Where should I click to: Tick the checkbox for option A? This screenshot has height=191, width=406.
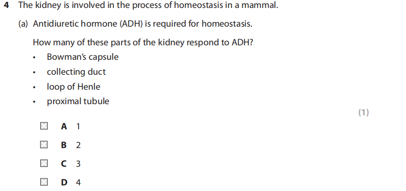click(44, 126)
